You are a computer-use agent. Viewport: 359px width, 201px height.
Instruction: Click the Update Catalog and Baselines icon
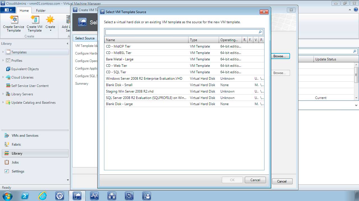tap(8, 103)
